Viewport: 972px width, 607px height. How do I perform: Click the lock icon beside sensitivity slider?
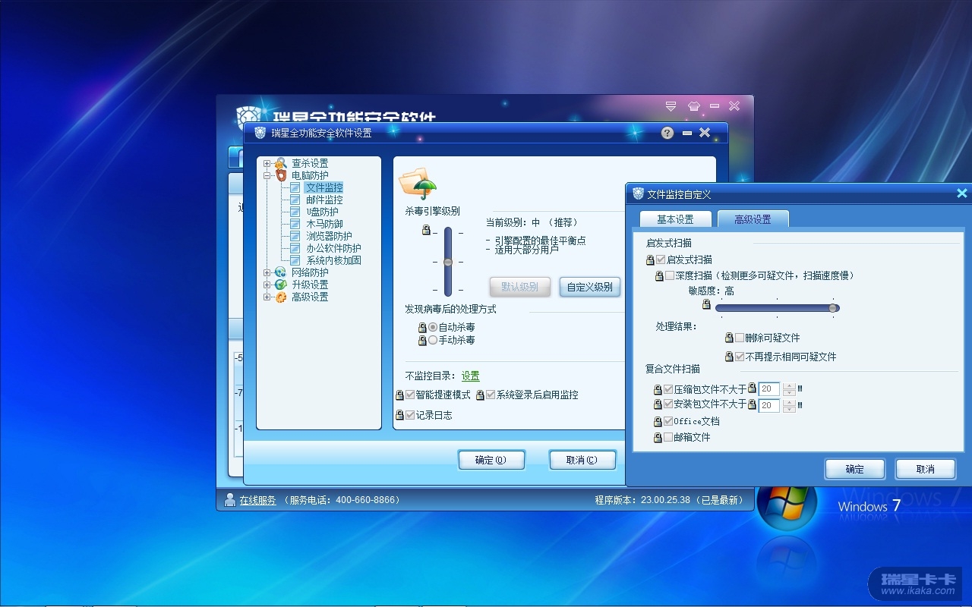[706, 304]
